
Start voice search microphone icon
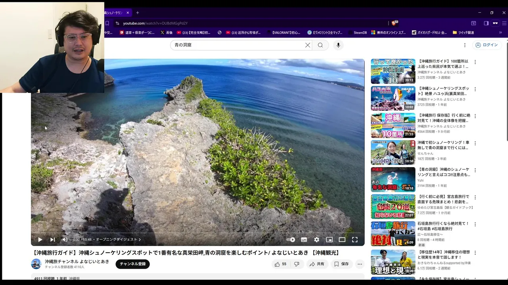pos(338,45)
